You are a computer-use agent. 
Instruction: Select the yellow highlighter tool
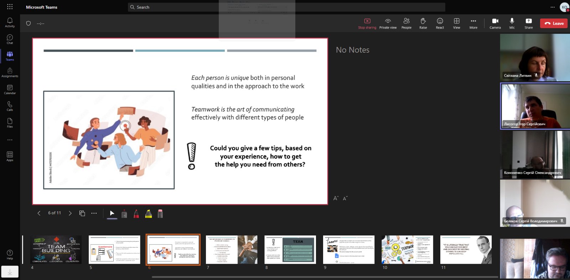(x=149, y=213)
